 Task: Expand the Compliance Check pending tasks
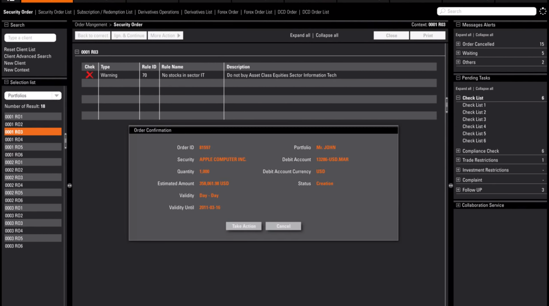458,151
